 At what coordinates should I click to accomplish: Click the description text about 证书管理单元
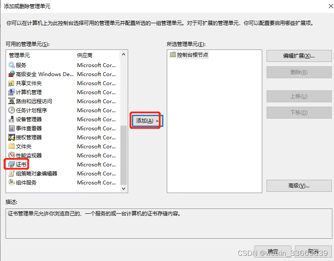click(95, 214)
